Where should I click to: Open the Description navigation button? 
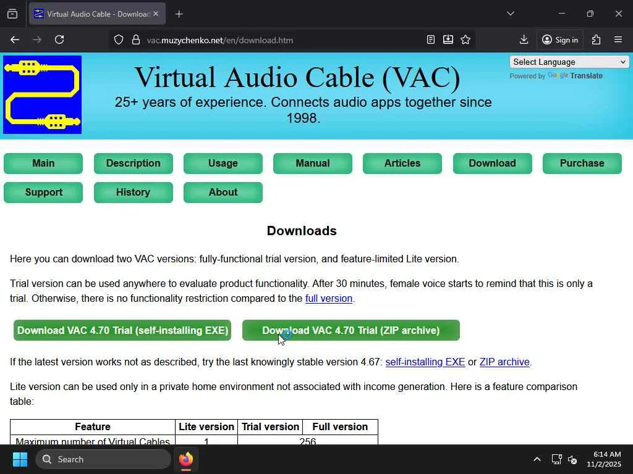click(134, 163)
